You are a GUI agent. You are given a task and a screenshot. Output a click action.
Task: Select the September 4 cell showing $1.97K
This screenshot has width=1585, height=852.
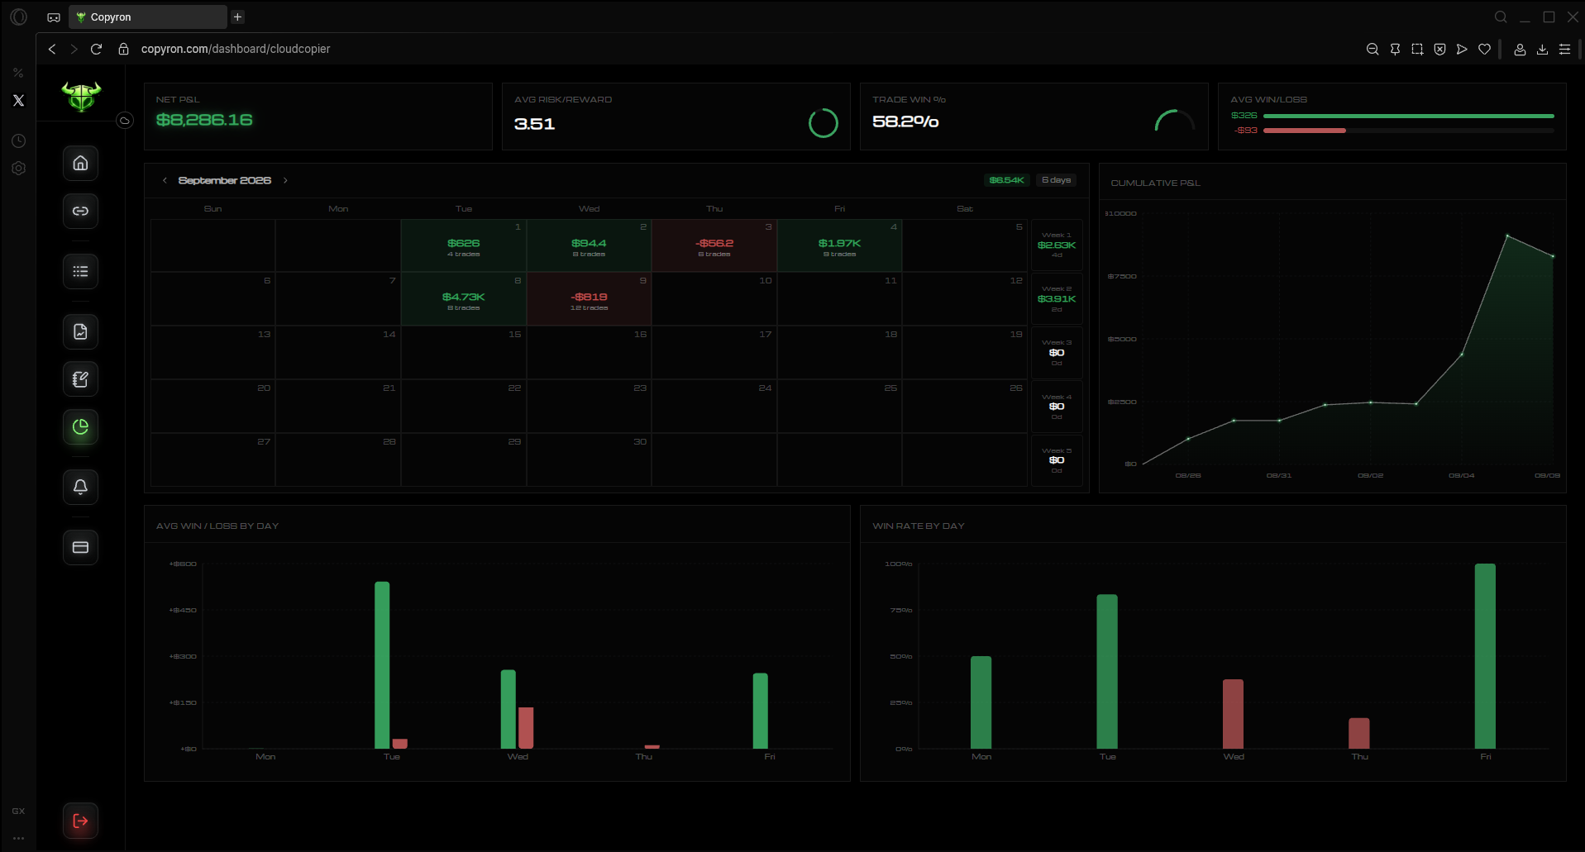839,245
